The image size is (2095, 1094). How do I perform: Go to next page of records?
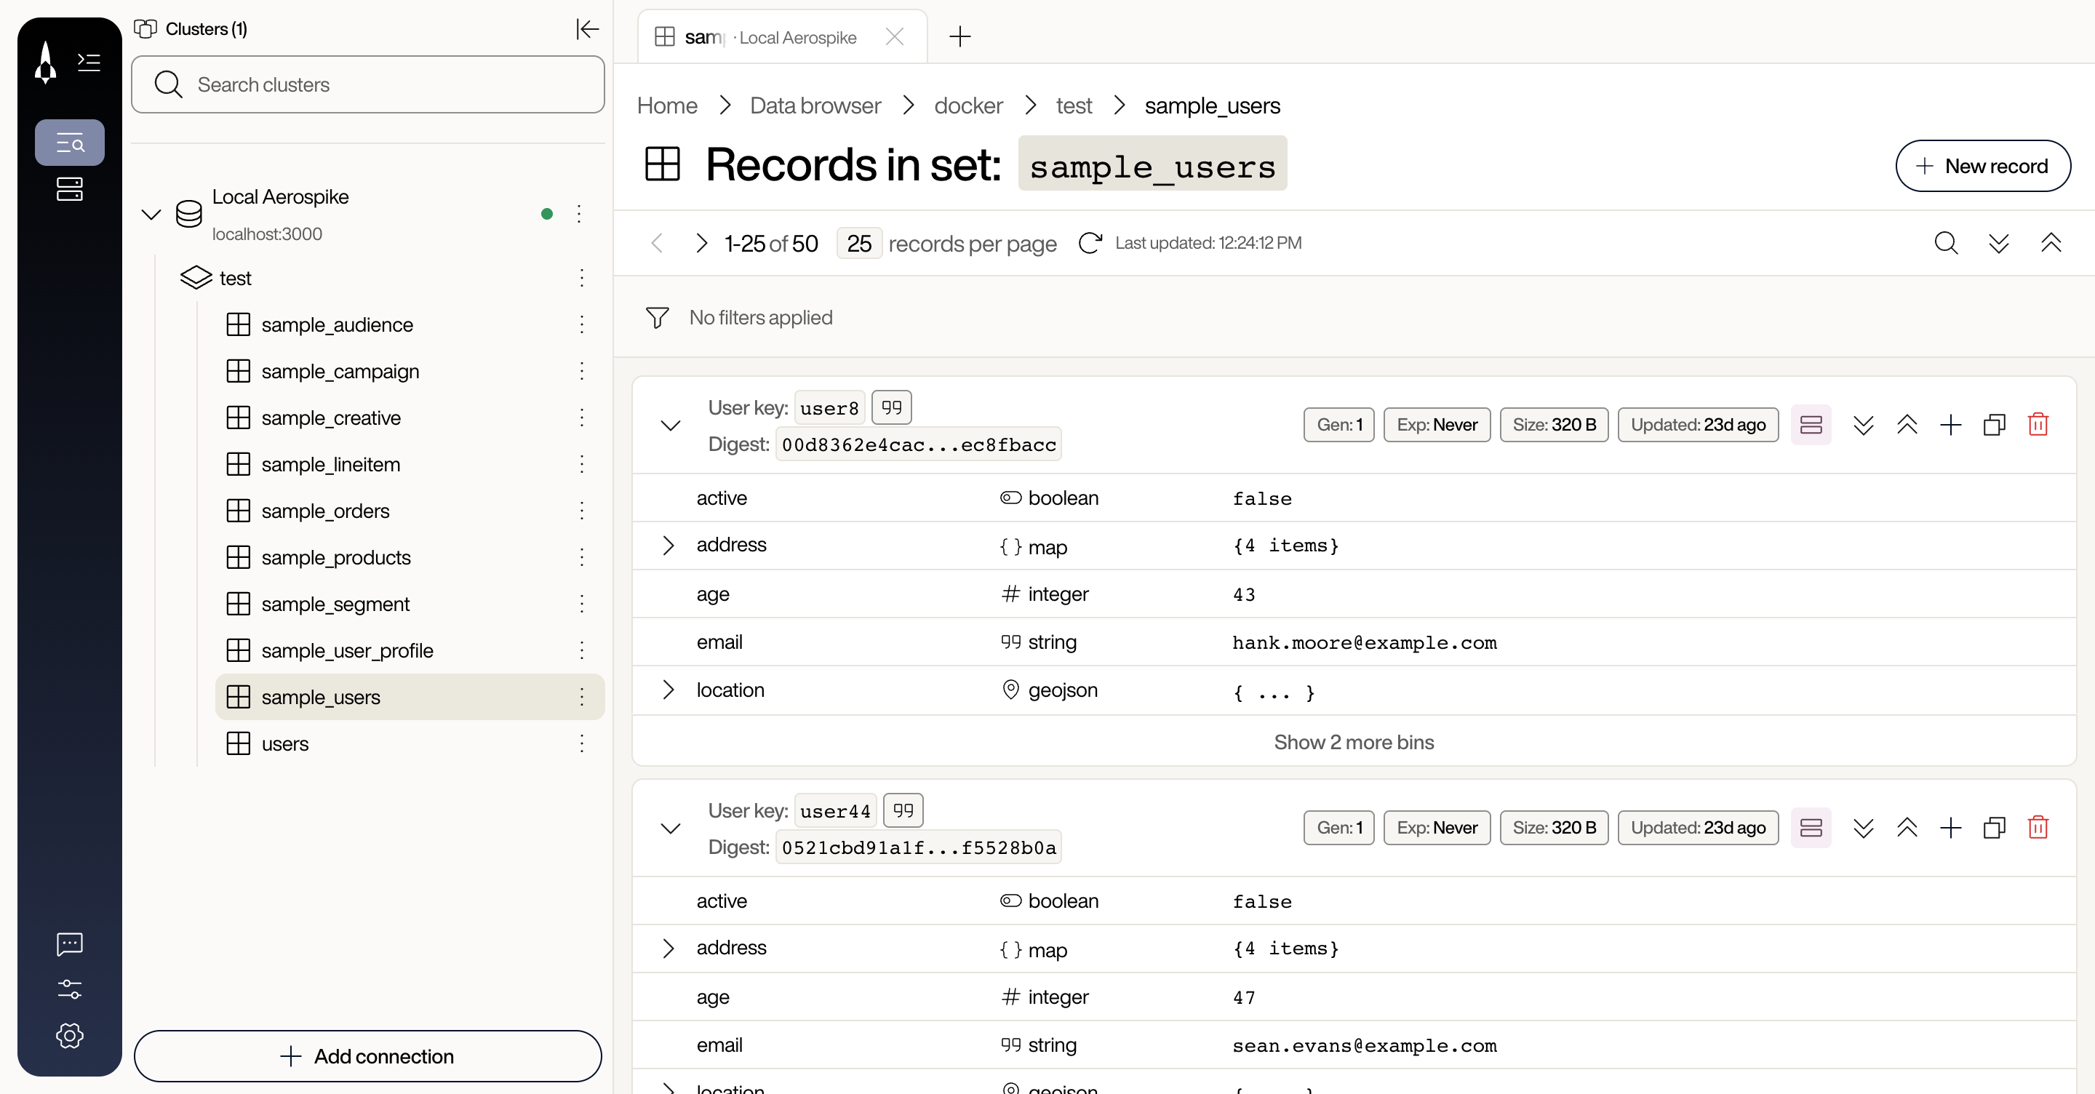[701, 243]
